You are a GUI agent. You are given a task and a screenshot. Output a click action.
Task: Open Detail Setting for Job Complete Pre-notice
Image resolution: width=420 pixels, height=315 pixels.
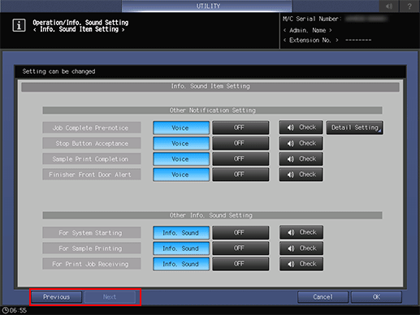point(354,127)
